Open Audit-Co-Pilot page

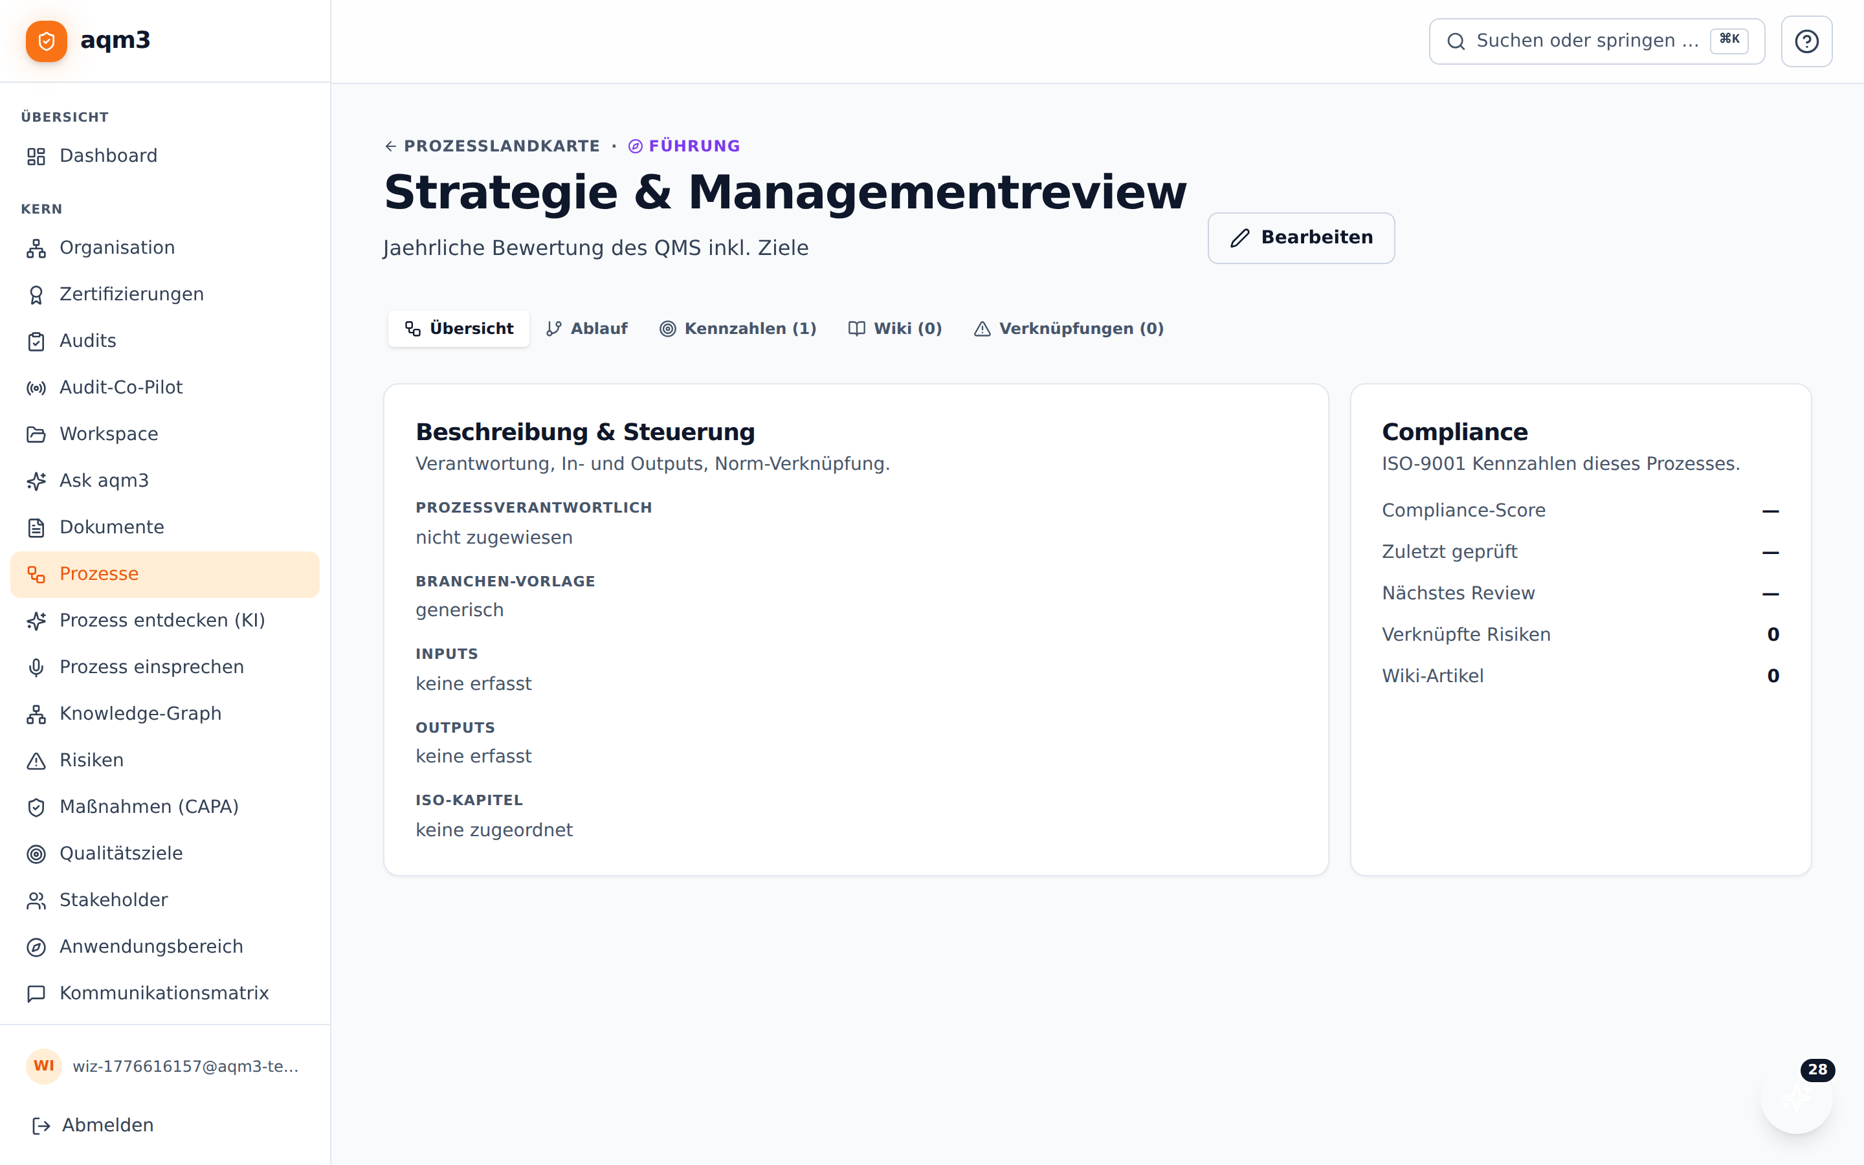coord(165,388)
